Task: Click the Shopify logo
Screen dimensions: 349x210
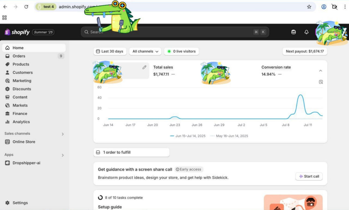Action: 17,32
